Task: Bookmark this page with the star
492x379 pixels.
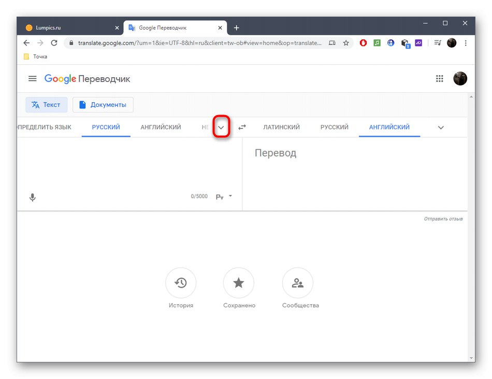Action: point(346,43)
